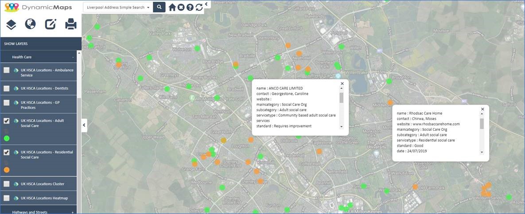The width and height of the screenshot is (525, 214).
Task: Open the layers stack panel icon
Action: [11, 24]
